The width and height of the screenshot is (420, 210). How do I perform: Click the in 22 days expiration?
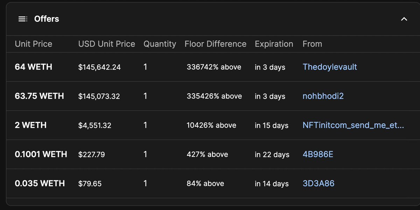tap(272, 154)
